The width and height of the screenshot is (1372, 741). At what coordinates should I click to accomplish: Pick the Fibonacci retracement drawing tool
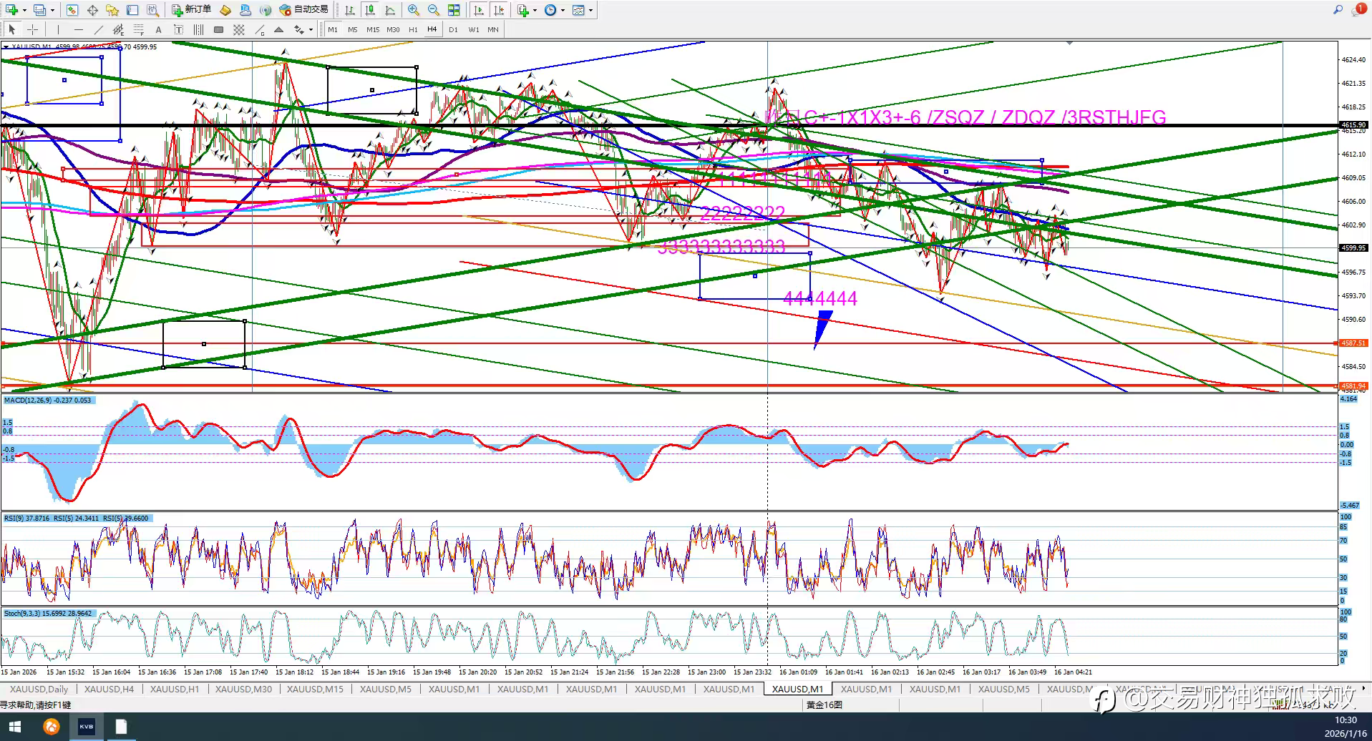138,29
